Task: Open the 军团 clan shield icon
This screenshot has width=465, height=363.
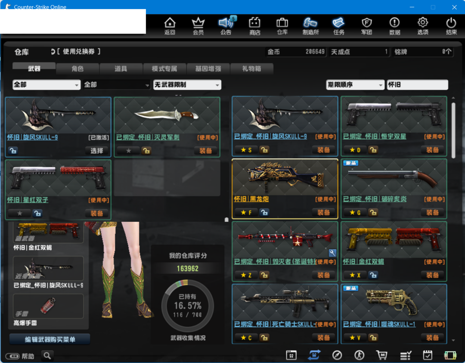Action: pos(366,26)
